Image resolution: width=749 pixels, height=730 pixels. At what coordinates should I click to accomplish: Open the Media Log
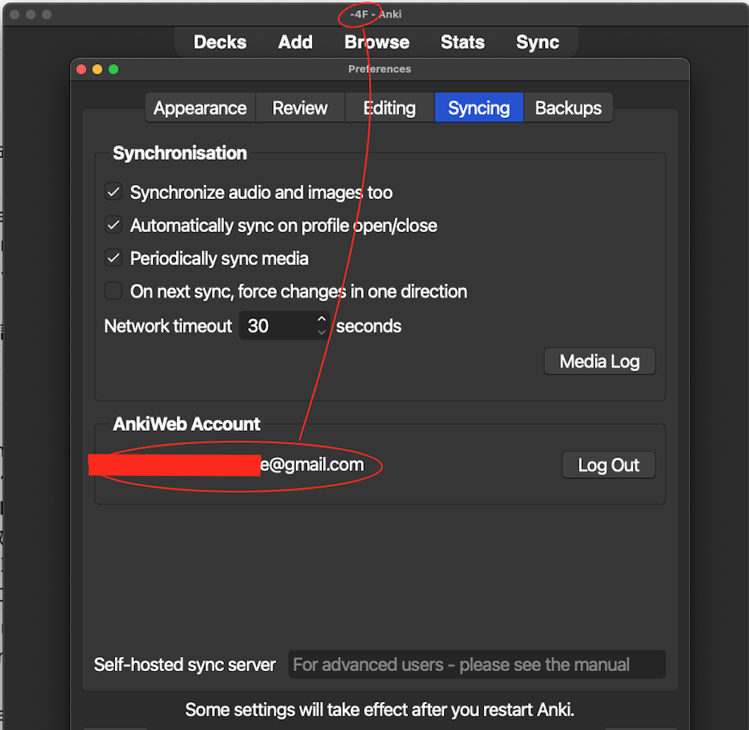click(599, 361)
